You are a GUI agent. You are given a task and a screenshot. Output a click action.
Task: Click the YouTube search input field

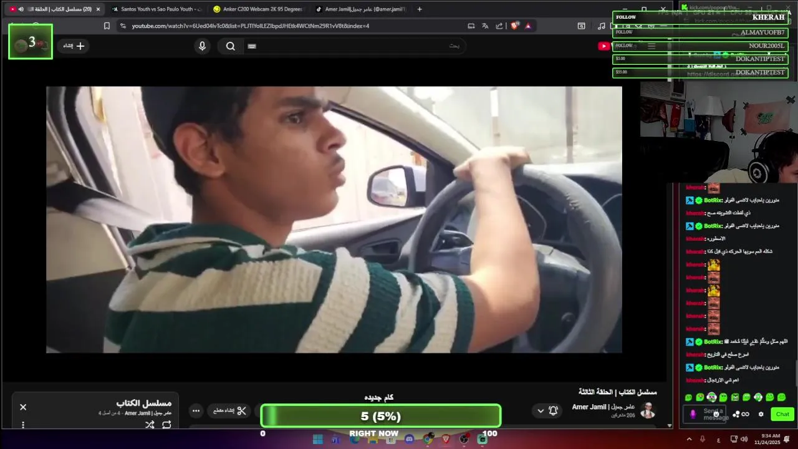[x=354, y=46]
